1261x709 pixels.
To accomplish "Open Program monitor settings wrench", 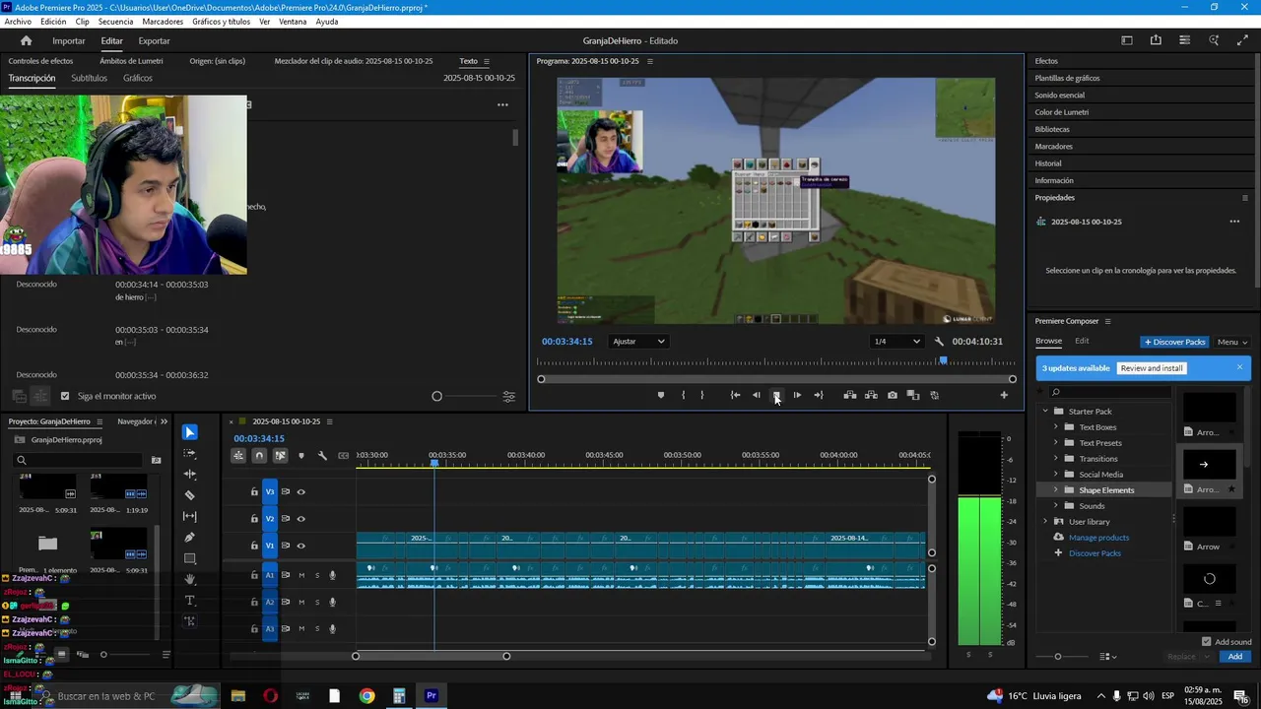I will coord(939,342).
